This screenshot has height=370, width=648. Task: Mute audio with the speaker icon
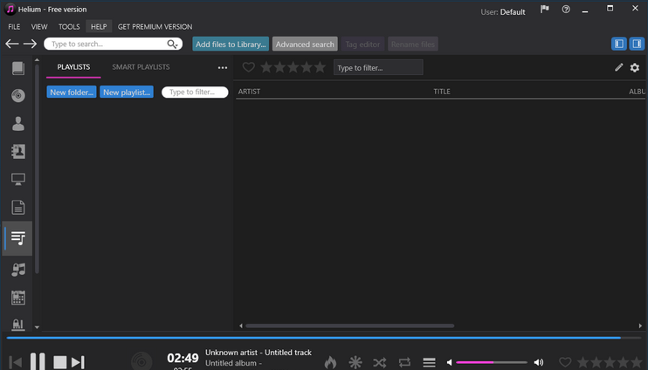[450, 362]
